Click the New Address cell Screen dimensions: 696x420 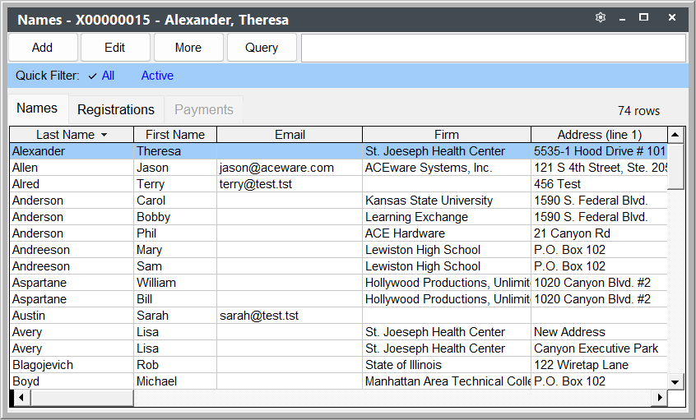[x=599, y=332]
